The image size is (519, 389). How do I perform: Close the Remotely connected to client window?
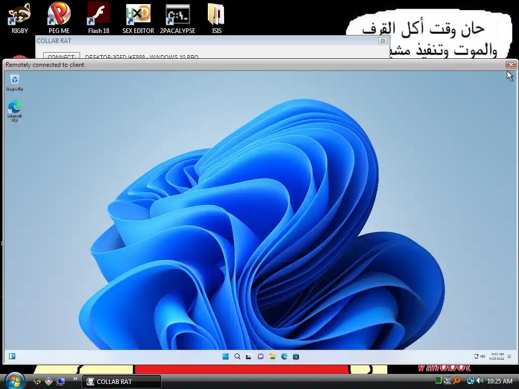[511, 64]
